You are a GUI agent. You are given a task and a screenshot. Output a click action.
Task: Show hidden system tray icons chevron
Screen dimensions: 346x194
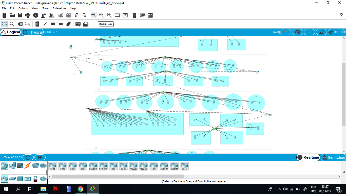pyautogui.click(x=279, y=189)
